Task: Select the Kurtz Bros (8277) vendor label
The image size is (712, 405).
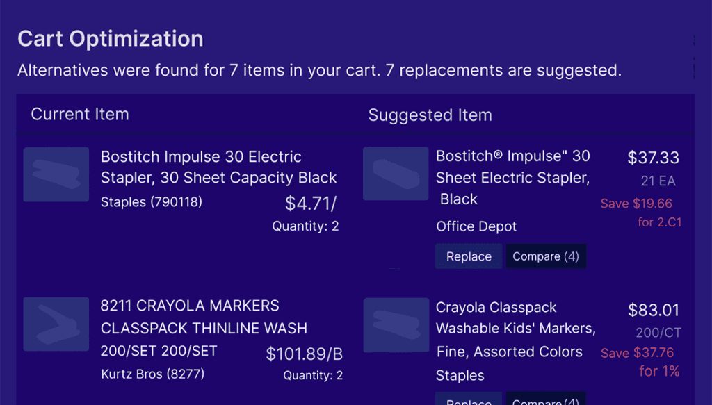Action: 153,376
